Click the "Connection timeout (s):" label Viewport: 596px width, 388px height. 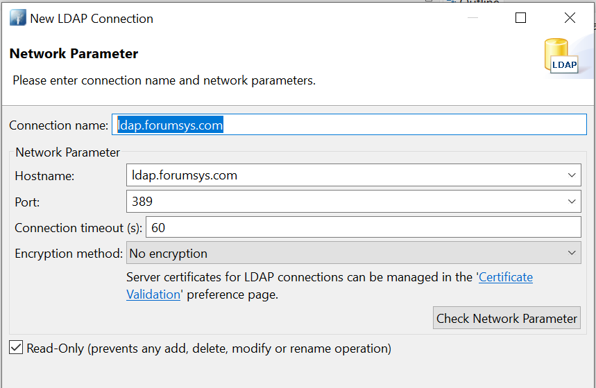(x=78, y=228)
